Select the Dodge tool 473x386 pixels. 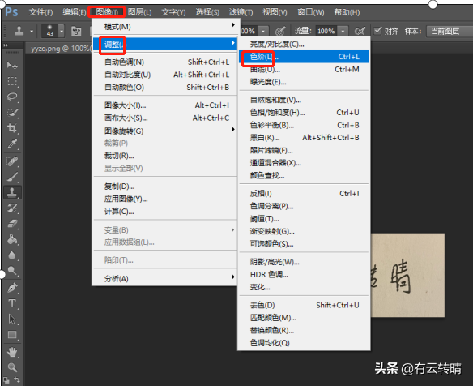tap(12, 271)
